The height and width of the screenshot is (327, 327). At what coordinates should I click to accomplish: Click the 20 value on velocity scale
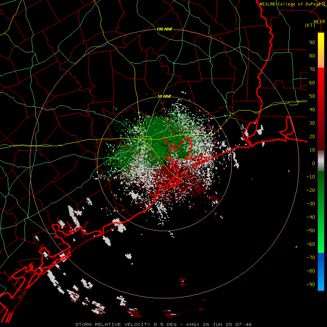click(x=312, y=136)
